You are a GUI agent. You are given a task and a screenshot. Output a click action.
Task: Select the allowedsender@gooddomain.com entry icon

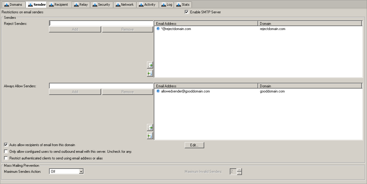(x=158, y=91)
